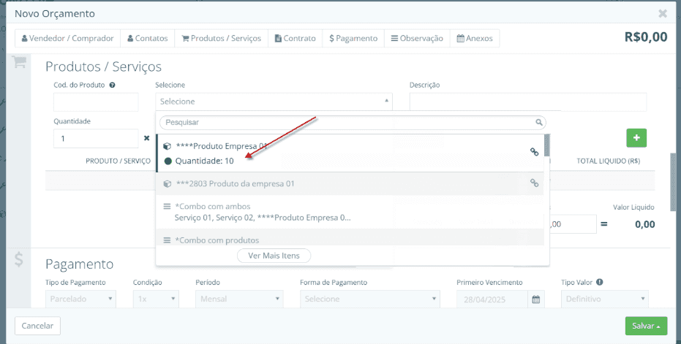Click the box icon of ****Produto Empresa 01

click(x=167, y=147)
